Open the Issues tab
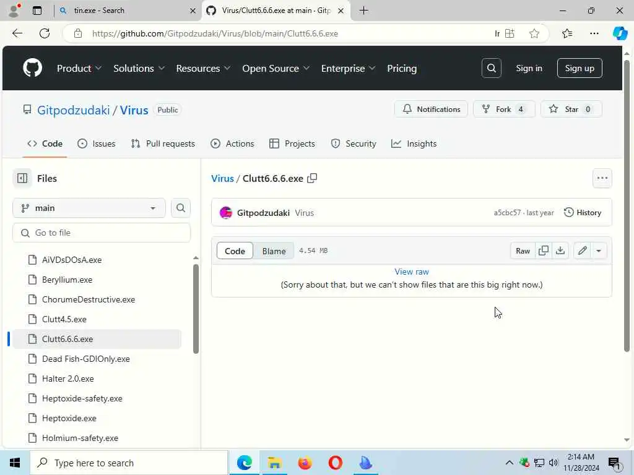This screenshot has width=634, height=475. [x=96, y=143]
